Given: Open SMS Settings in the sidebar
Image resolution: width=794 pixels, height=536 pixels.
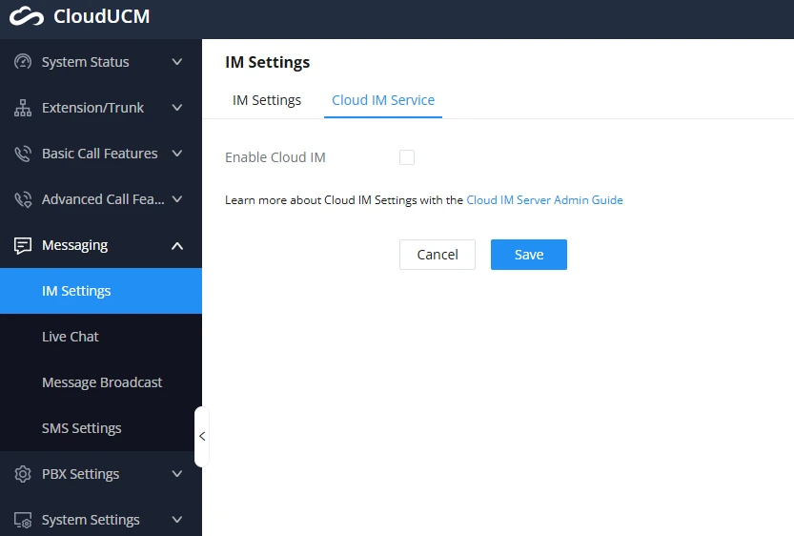Looking at the screenshot, I should click(101, 428).
